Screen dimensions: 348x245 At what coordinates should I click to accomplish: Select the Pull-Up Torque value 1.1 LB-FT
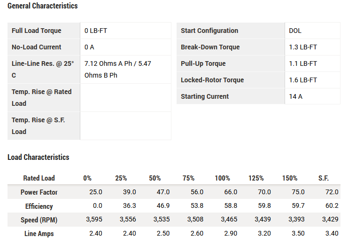(303, 63)
